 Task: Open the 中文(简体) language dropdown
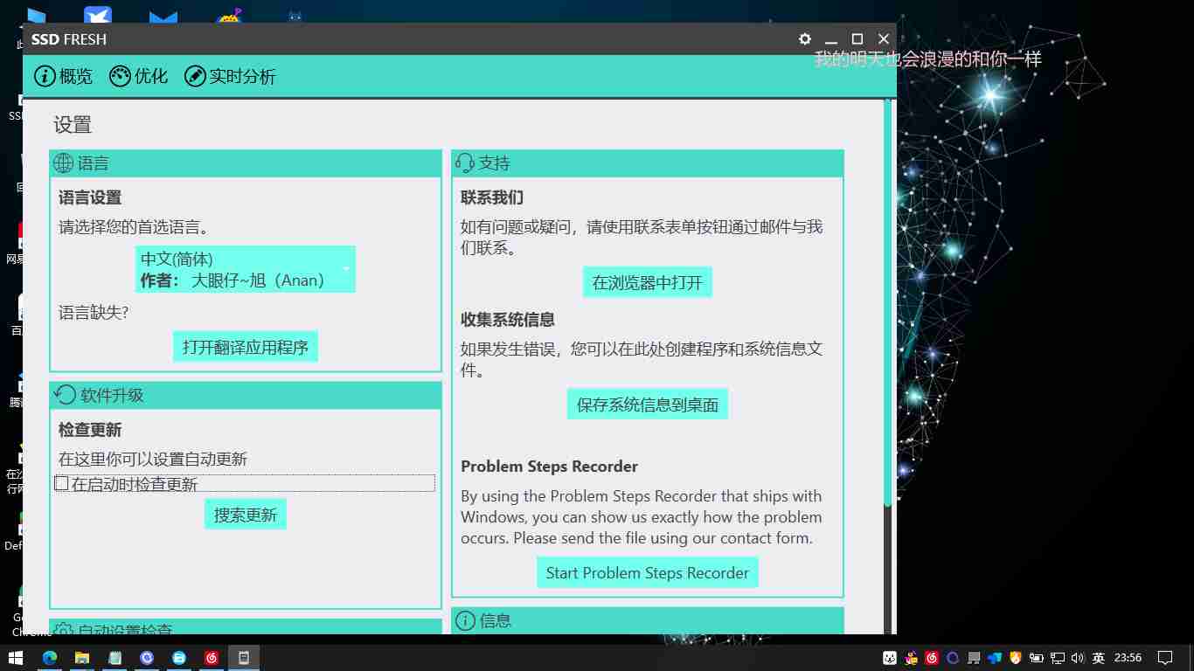pyautogui.click(x=246, y=269)
